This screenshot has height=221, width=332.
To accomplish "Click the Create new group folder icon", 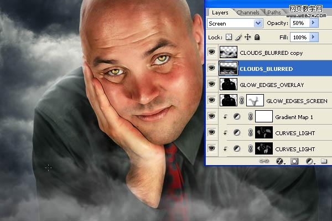I will [x=324, y=161].
